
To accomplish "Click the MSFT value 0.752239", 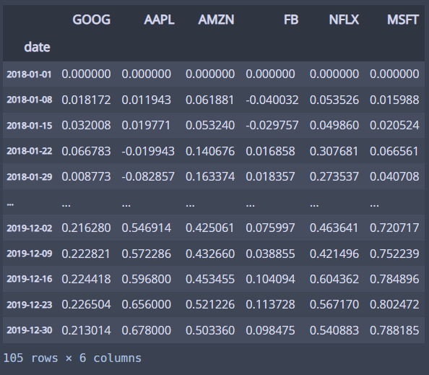I will point(394,254).
